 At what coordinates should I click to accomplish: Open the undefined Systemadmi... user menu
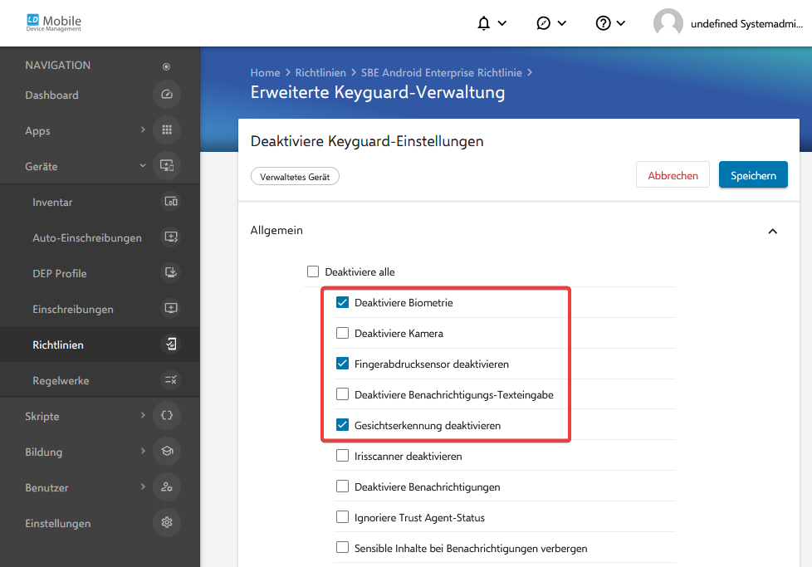[x=746, y=24]
